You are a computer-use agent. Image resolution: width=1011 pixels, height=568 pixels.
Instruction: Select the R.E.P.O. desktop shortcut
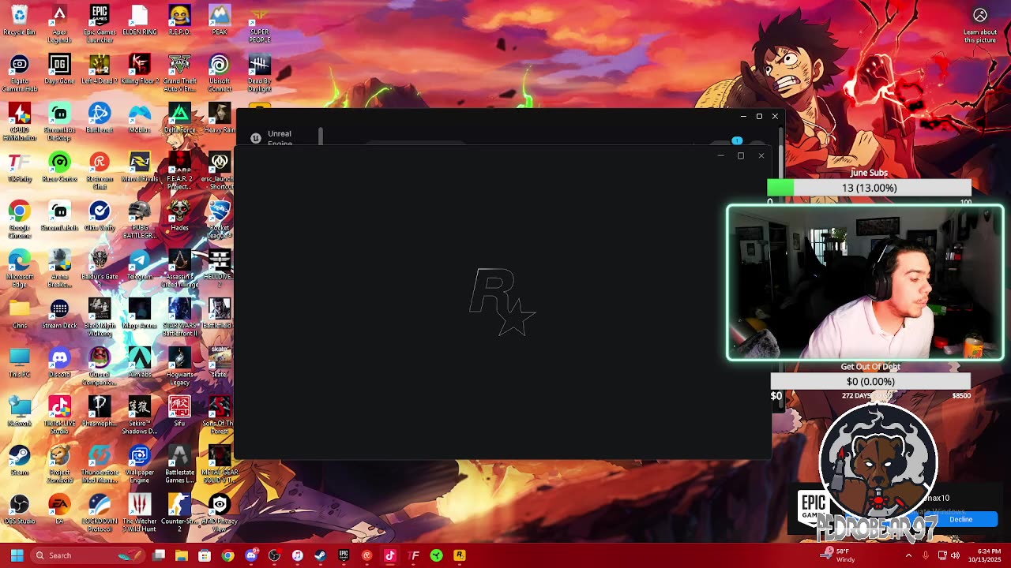click(179, 21)
